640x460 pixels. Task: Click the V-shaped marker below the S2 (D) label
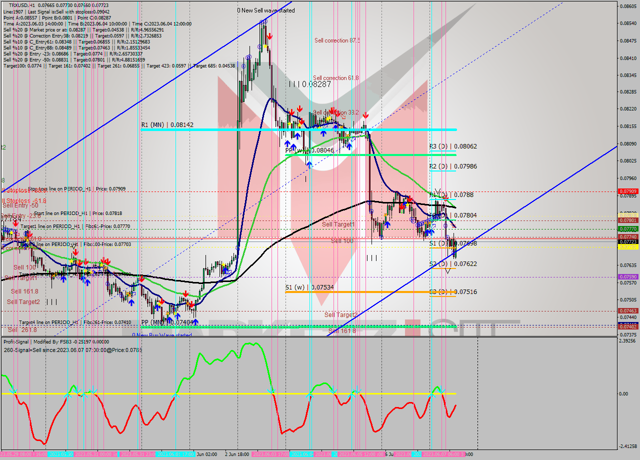(x=447, y=270)
